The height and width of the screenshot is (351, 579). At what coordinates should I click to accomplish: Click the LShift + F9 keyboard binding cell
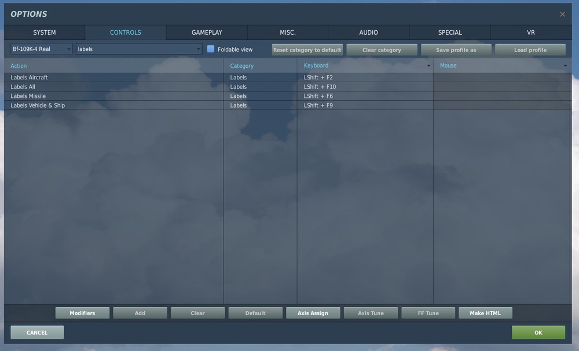point(365,105)
